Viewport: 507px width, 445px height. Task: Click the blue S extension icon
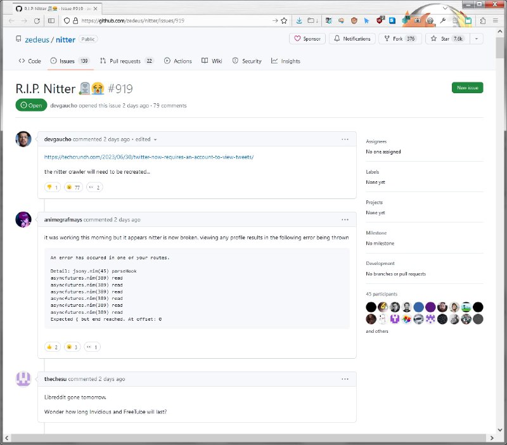click(x=392, y=21)
